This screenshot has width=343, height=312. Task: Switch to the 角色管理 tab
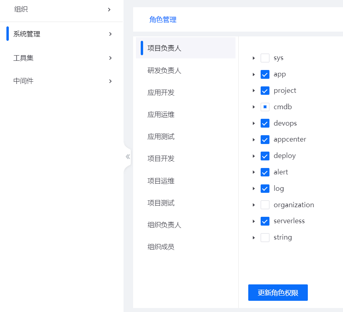(163, 20)
